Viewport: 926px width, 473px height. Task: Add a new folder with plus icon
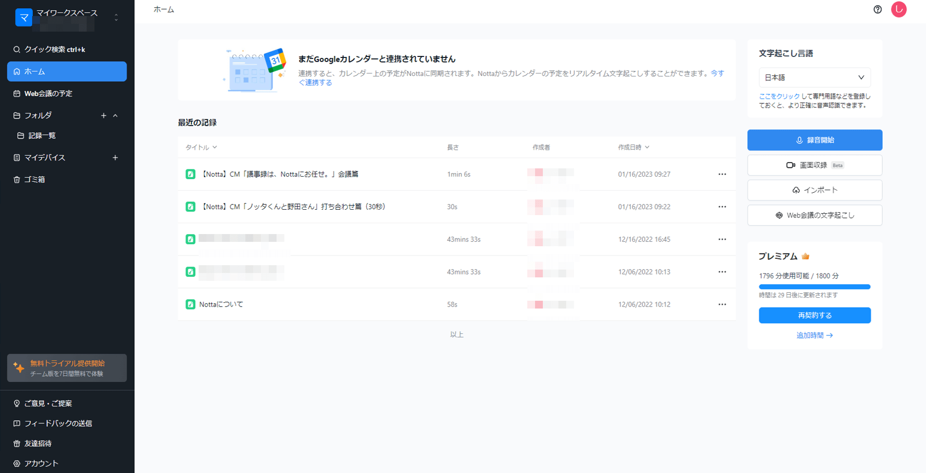pos(103,115)
